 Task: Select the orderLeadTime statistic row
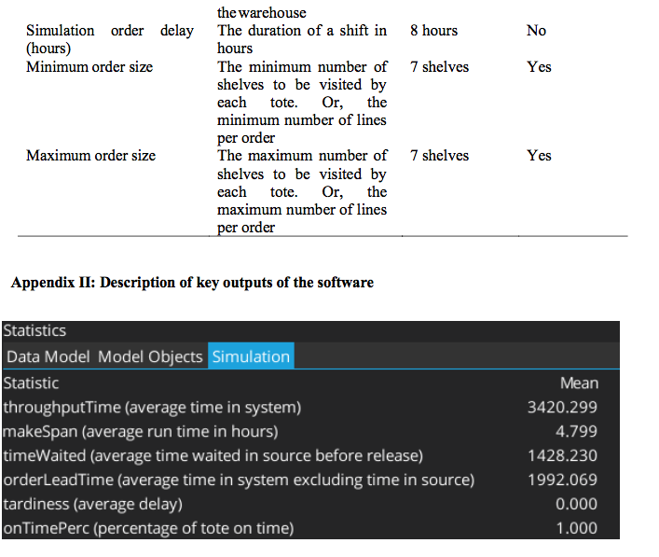coord(310,480)
